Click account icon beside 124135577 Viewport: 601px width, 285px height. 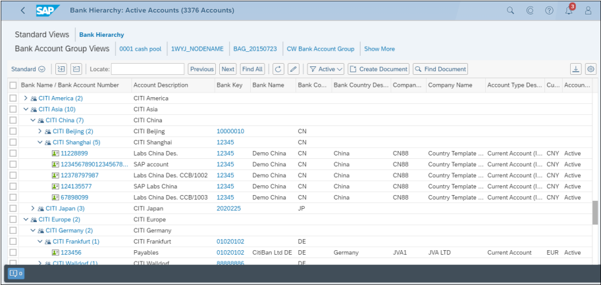coord(55,186)
